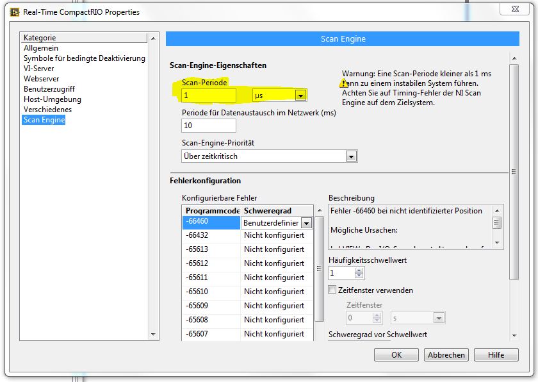
Task: Open Schweregrad dropdown for error -66460
Action: pyautogui.click(x=306, y=223)
